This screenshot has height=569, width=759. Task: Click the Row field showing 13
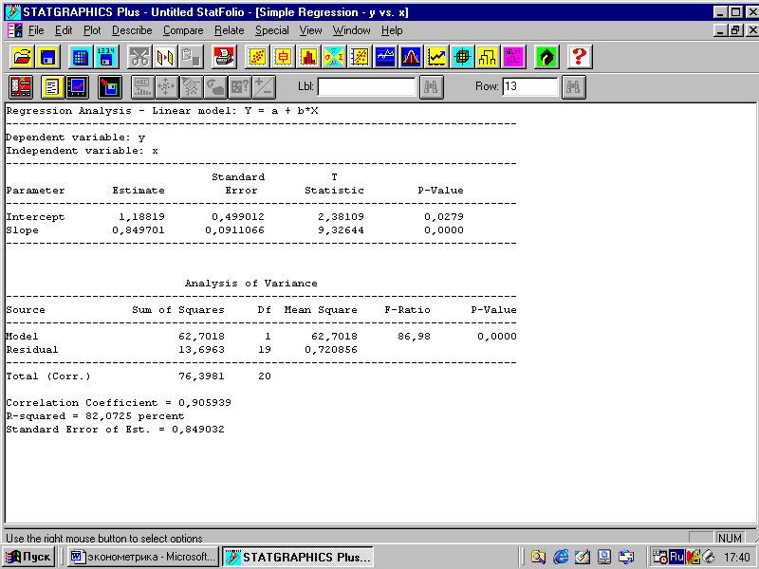click(530, 87)
